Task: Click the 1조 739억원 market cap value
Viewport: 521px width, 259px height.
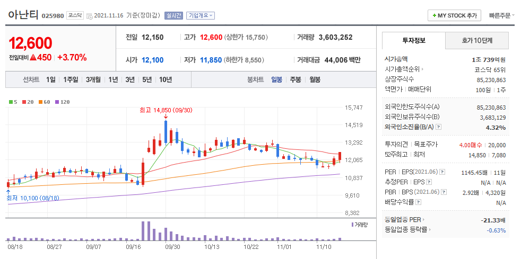Action: tap(489, 60)
